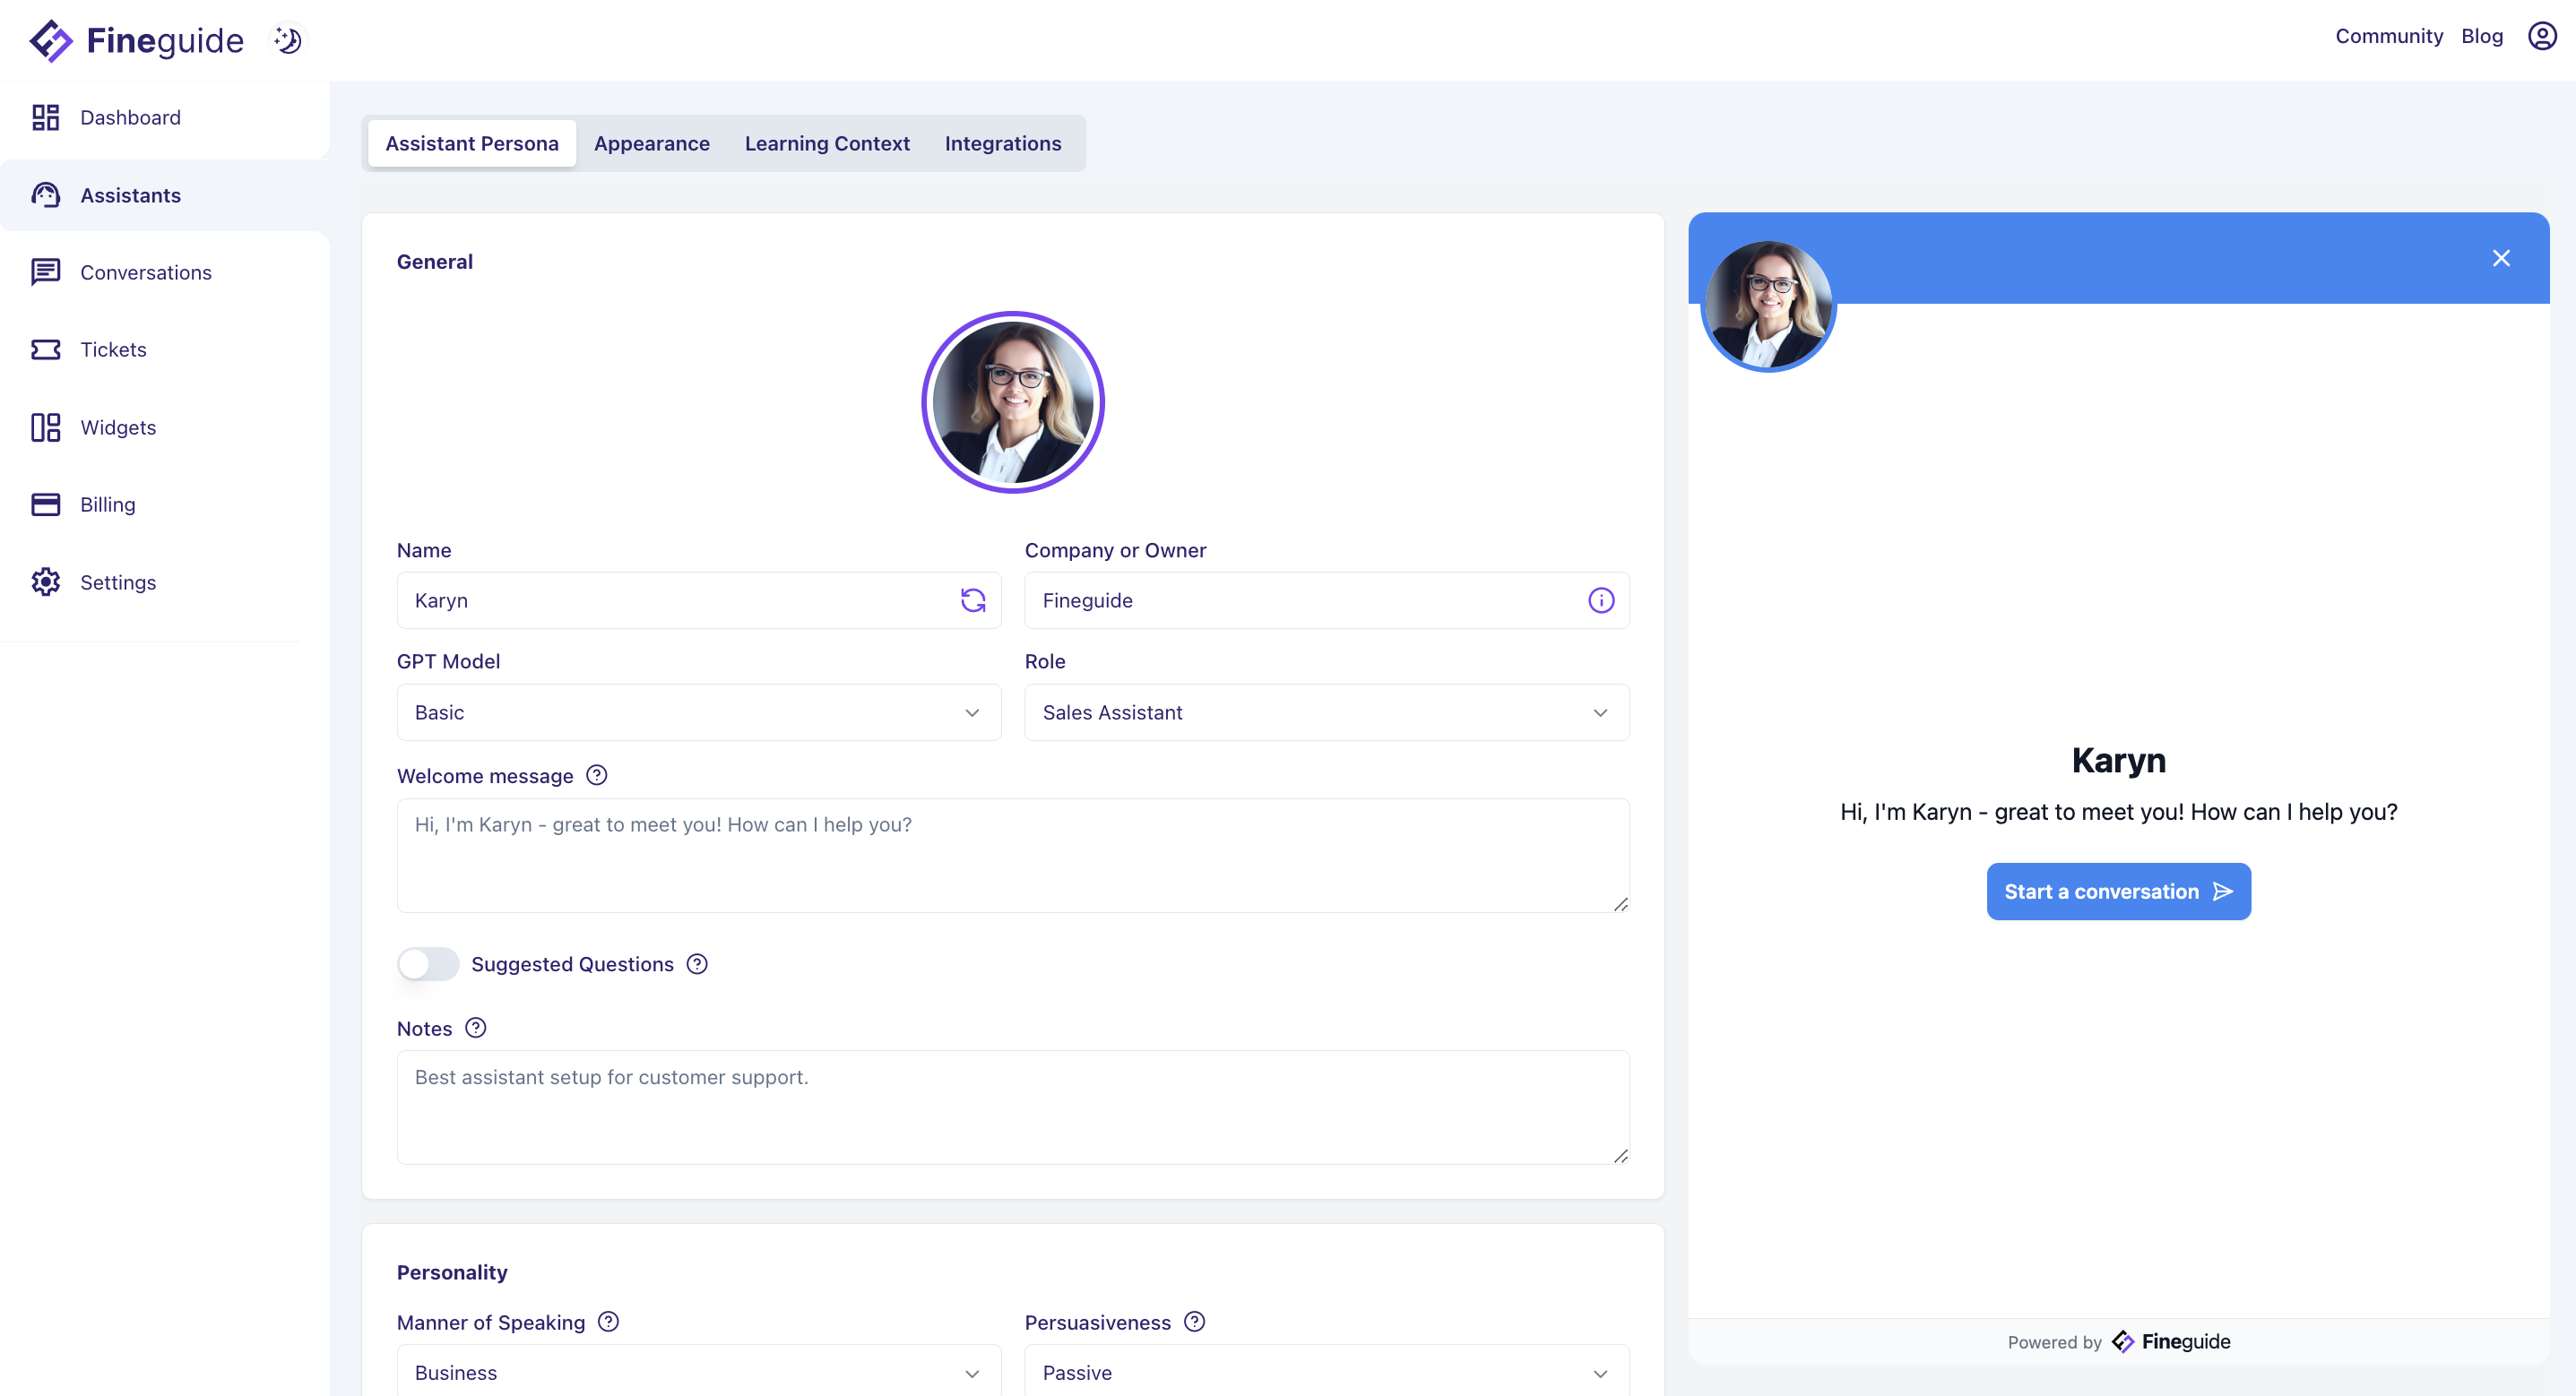Click the Persuasiveness help icon
This screenshot has height=1396, width=2576.
tap(1194, 1322)
